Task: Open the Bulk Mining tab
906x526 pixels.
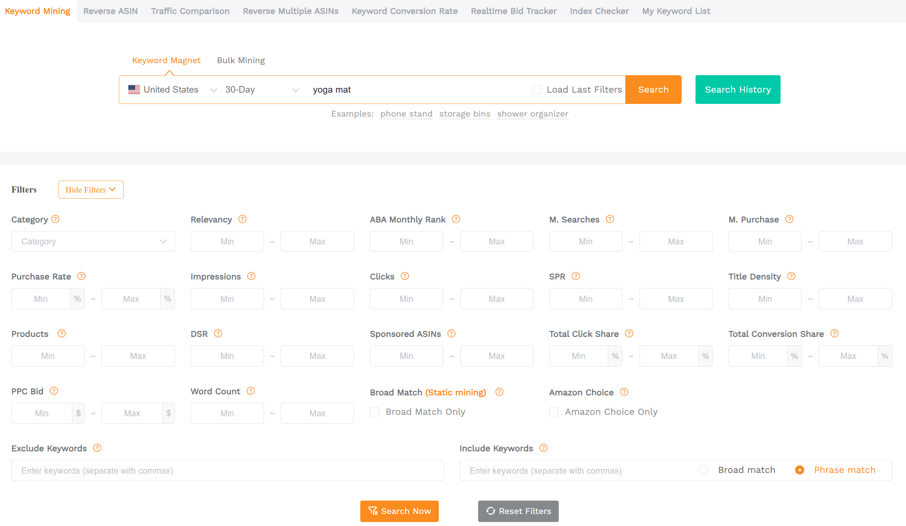Action: point(241,60)
